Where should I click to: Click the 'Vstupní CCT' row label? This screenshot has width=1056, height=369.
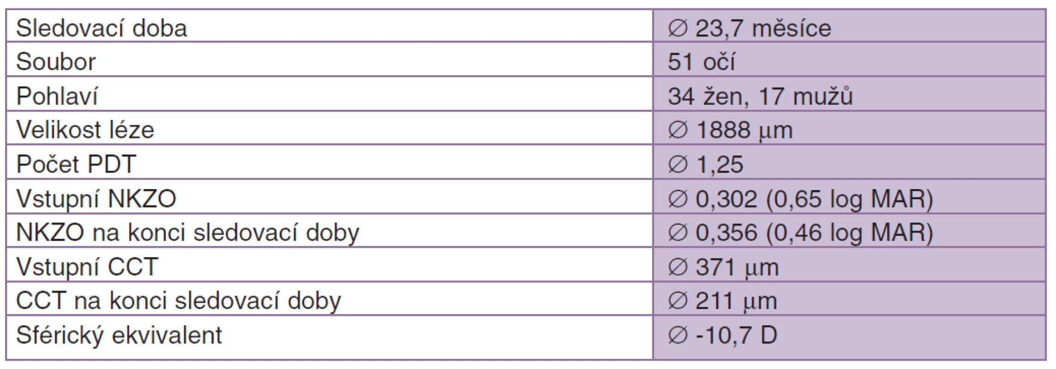click(x=87, y=267)
